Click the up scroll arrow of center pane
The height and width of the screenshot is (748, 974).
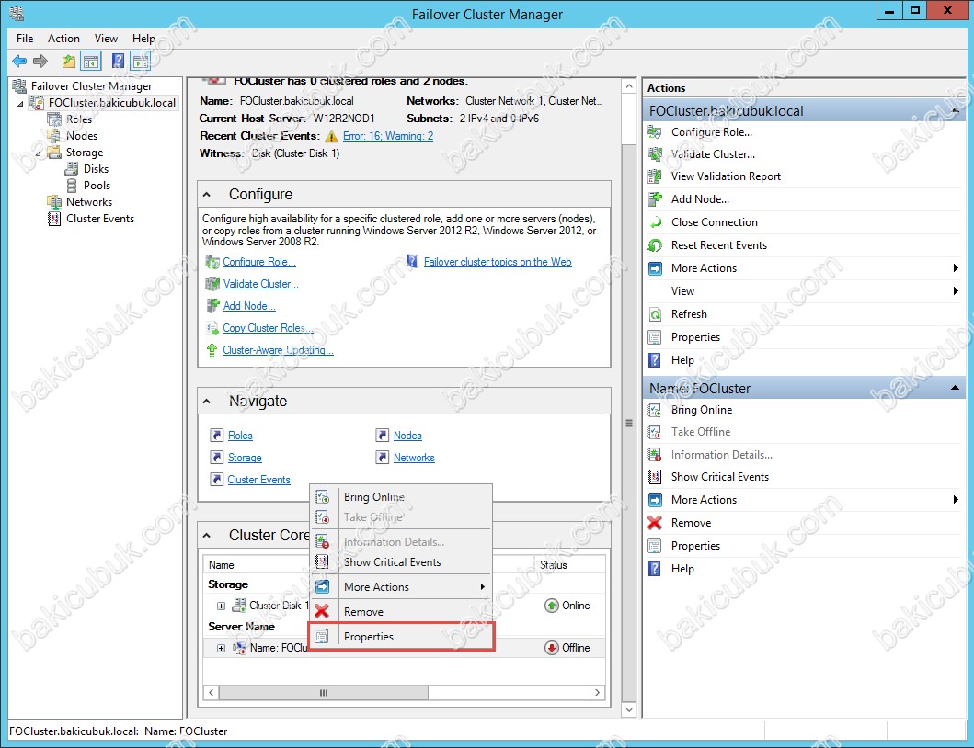[628, 86]
